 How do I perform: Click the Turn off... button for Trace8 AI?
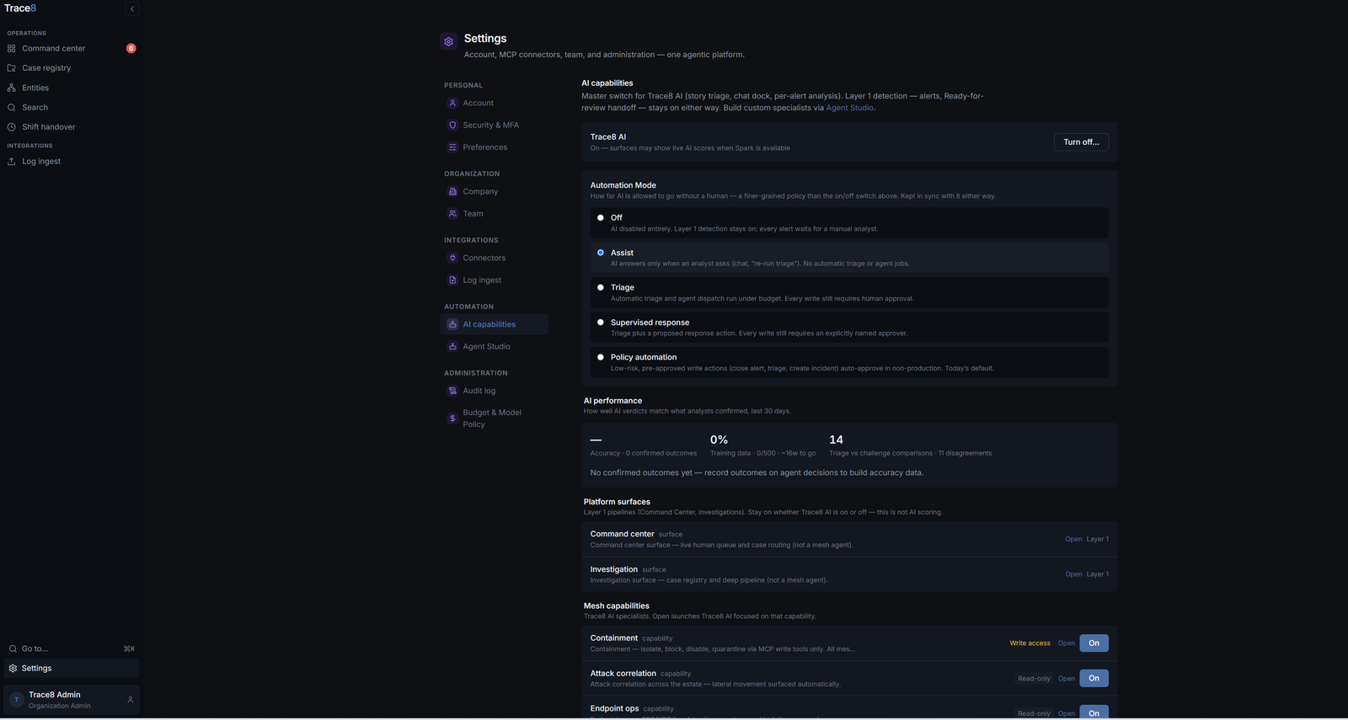pos(1081,142)
